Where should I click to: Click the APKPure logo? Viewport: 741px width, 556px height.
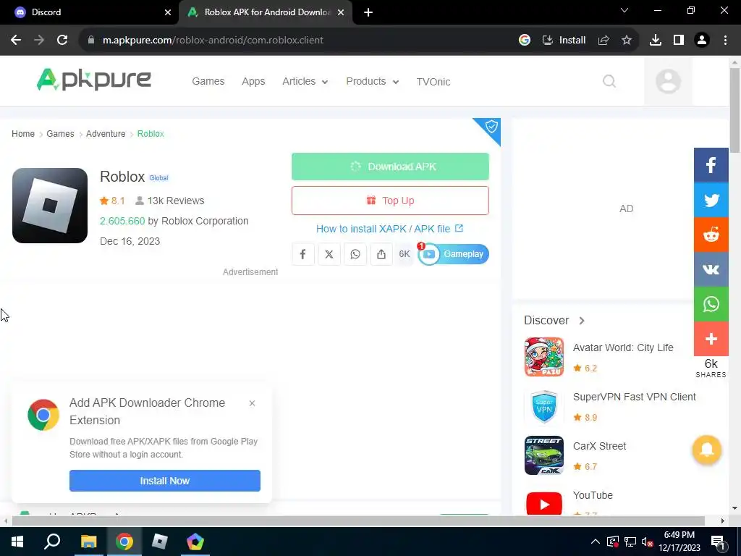(x=93, y=80)
